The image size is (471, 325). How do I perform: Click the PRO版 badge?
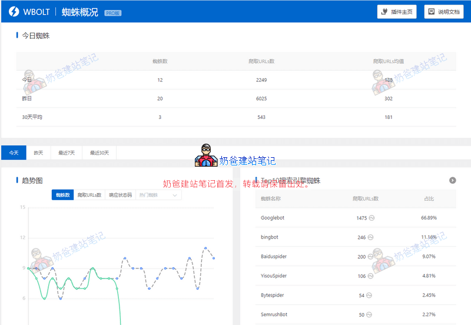tap(112, 12)
